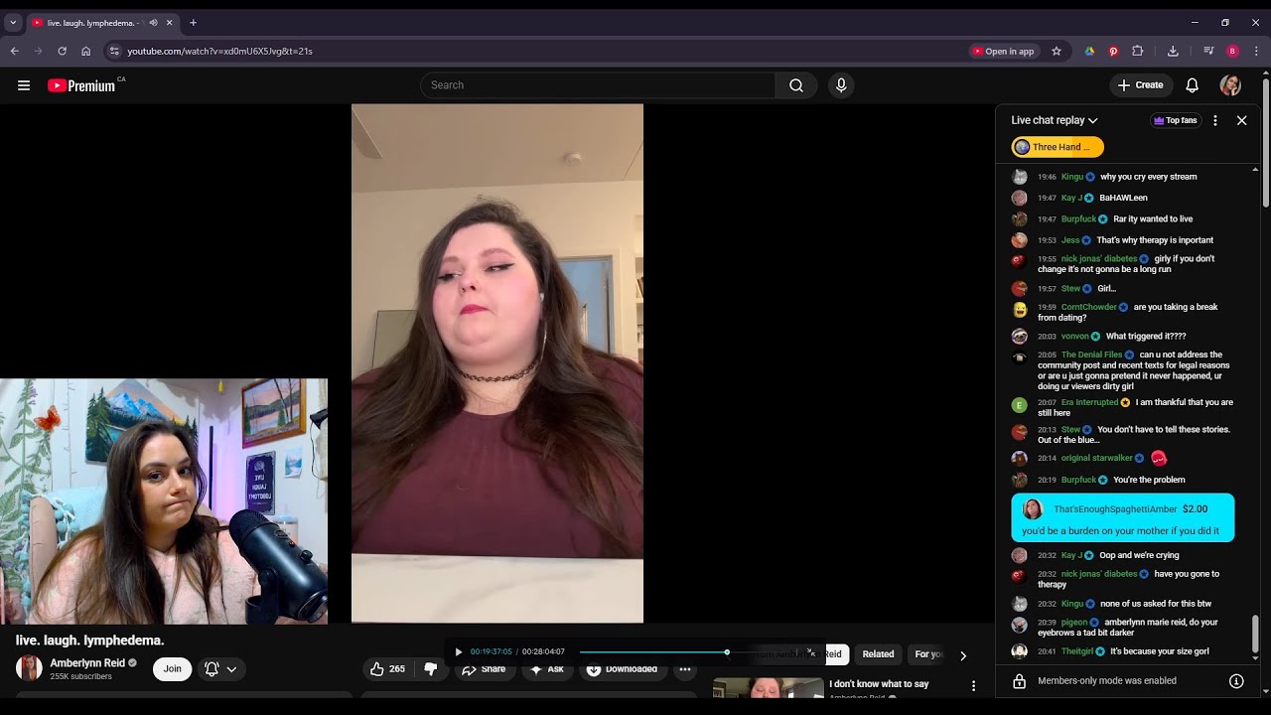
Task: Open 'I don't know what to say' thumbnail
Action: click(x=768, y=687)
